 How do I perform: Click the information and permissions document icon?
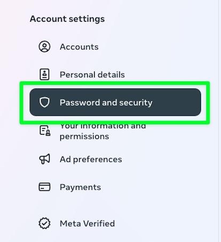[45, 131]
